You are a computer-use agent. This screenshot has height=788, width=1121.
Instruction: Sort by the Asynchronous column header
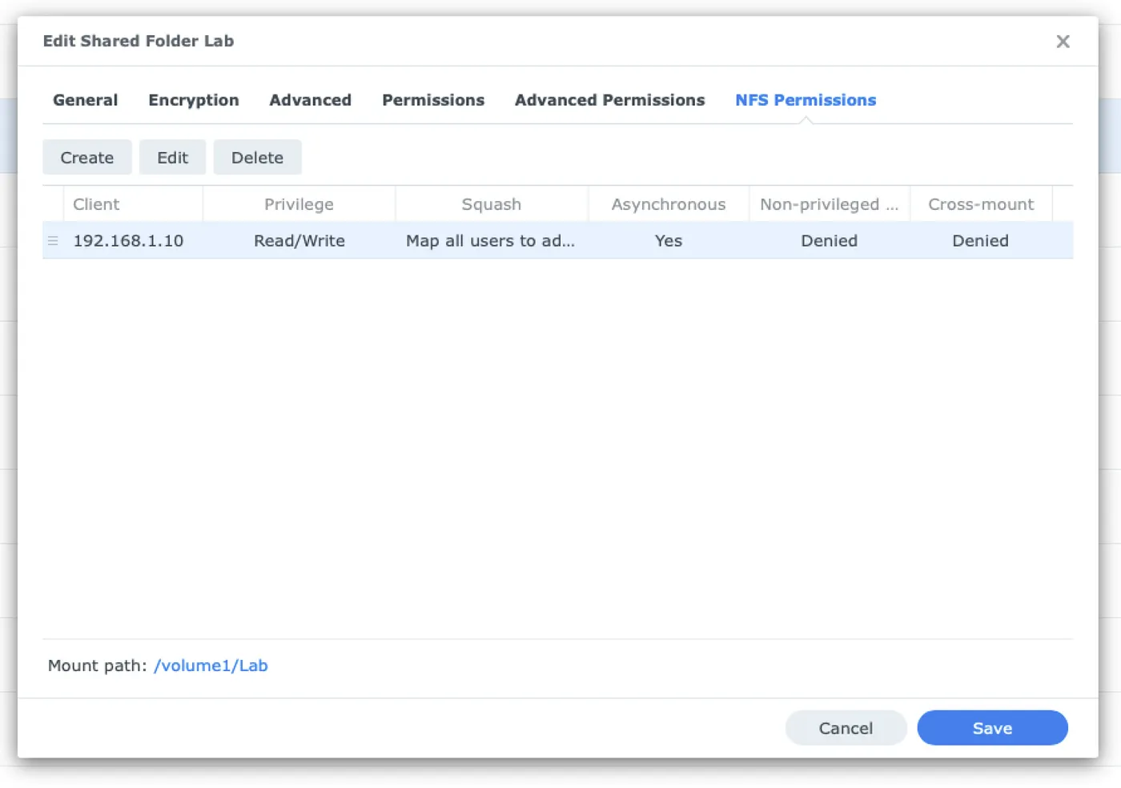click(x=669, y=204)
